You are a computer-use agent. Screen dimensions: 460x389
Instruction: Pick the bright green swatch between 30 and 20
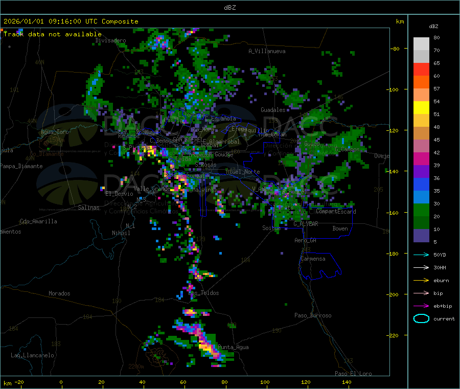tap(421, 210)
